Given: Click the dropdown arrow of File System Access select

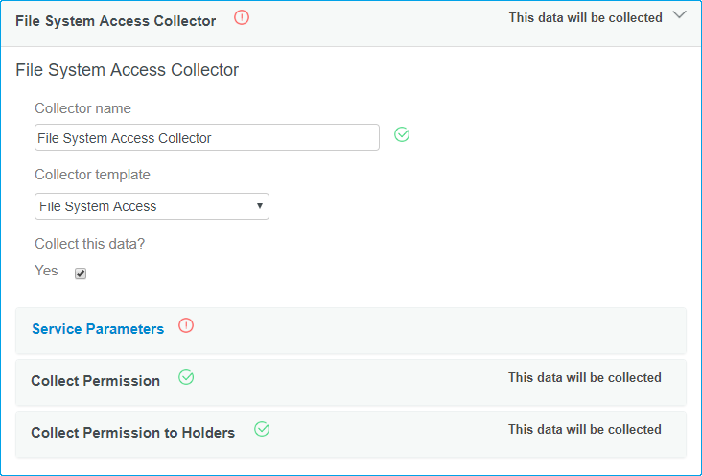Looking at the screenshot, I should pos(260,206).
